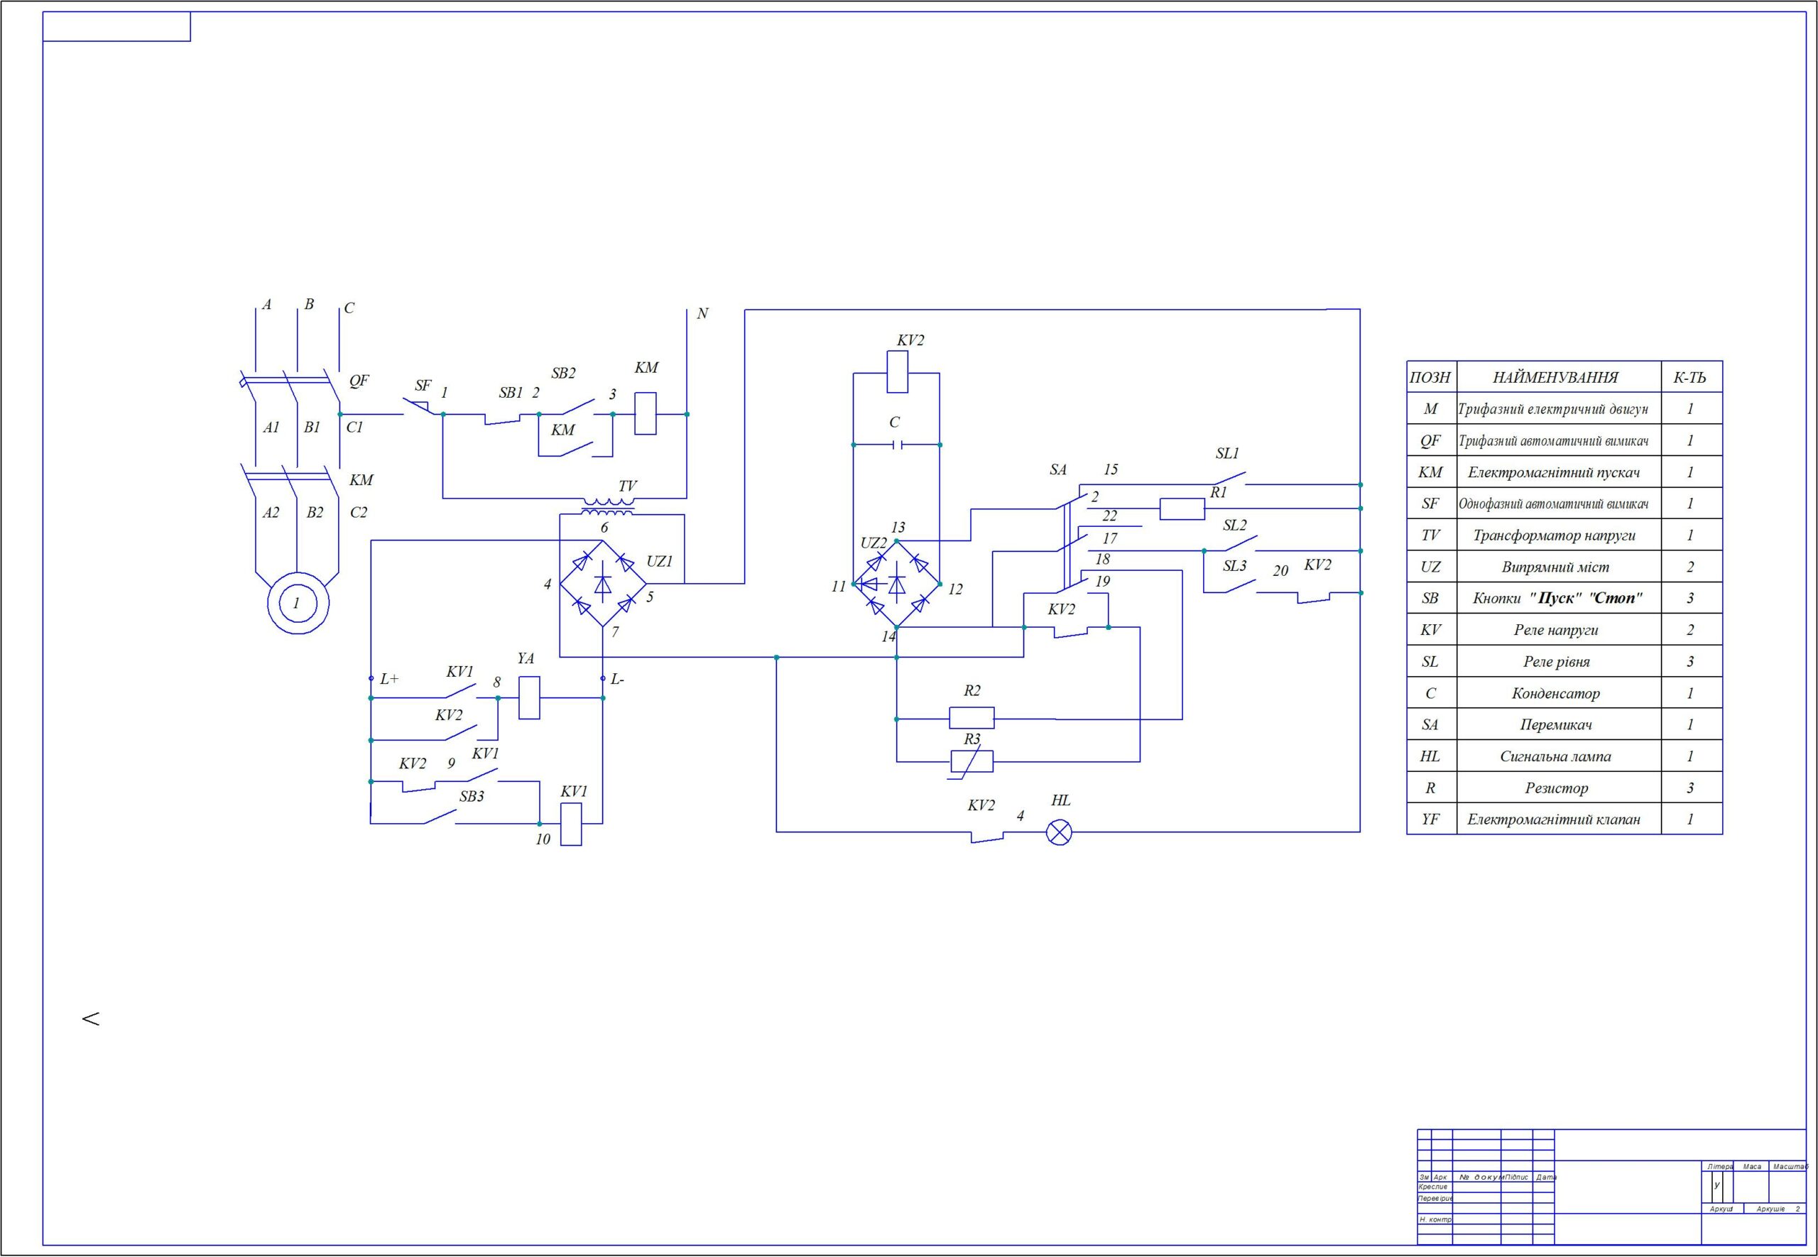Click '№ докум' title block header
Image resolution: width=1818 pixels, height=1257 pixels.
coord(1480,1177)
